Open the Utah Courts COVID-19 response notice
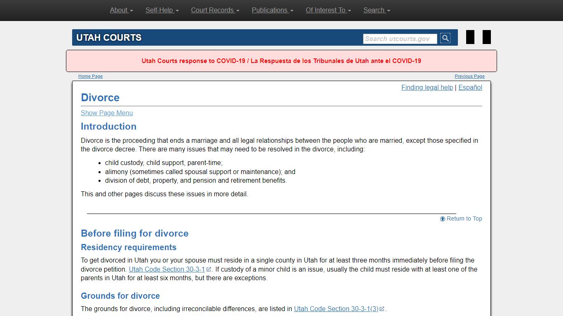563x316 pixels. tap(281, 61)
